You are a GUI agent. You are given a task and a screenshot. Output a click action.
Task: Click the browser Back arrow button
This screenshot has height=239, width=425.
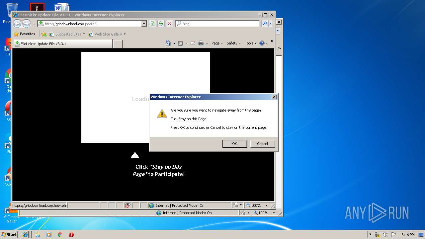[17, 24]
